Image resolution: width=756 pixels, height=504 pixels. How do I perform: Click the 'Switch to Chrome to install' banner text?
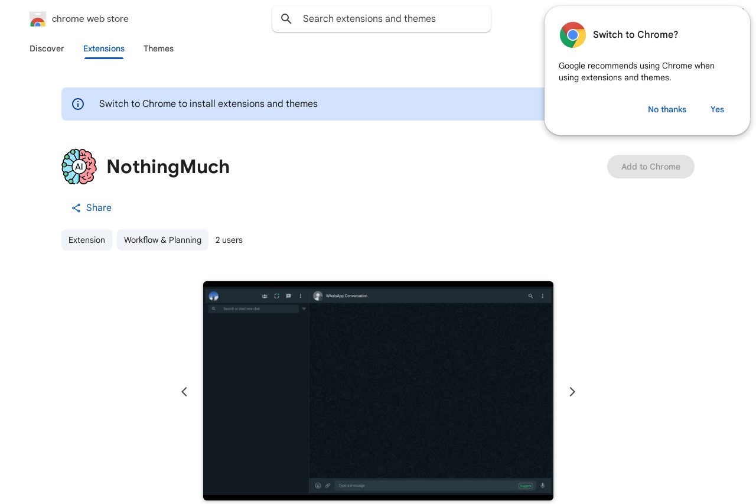(208, 104)
